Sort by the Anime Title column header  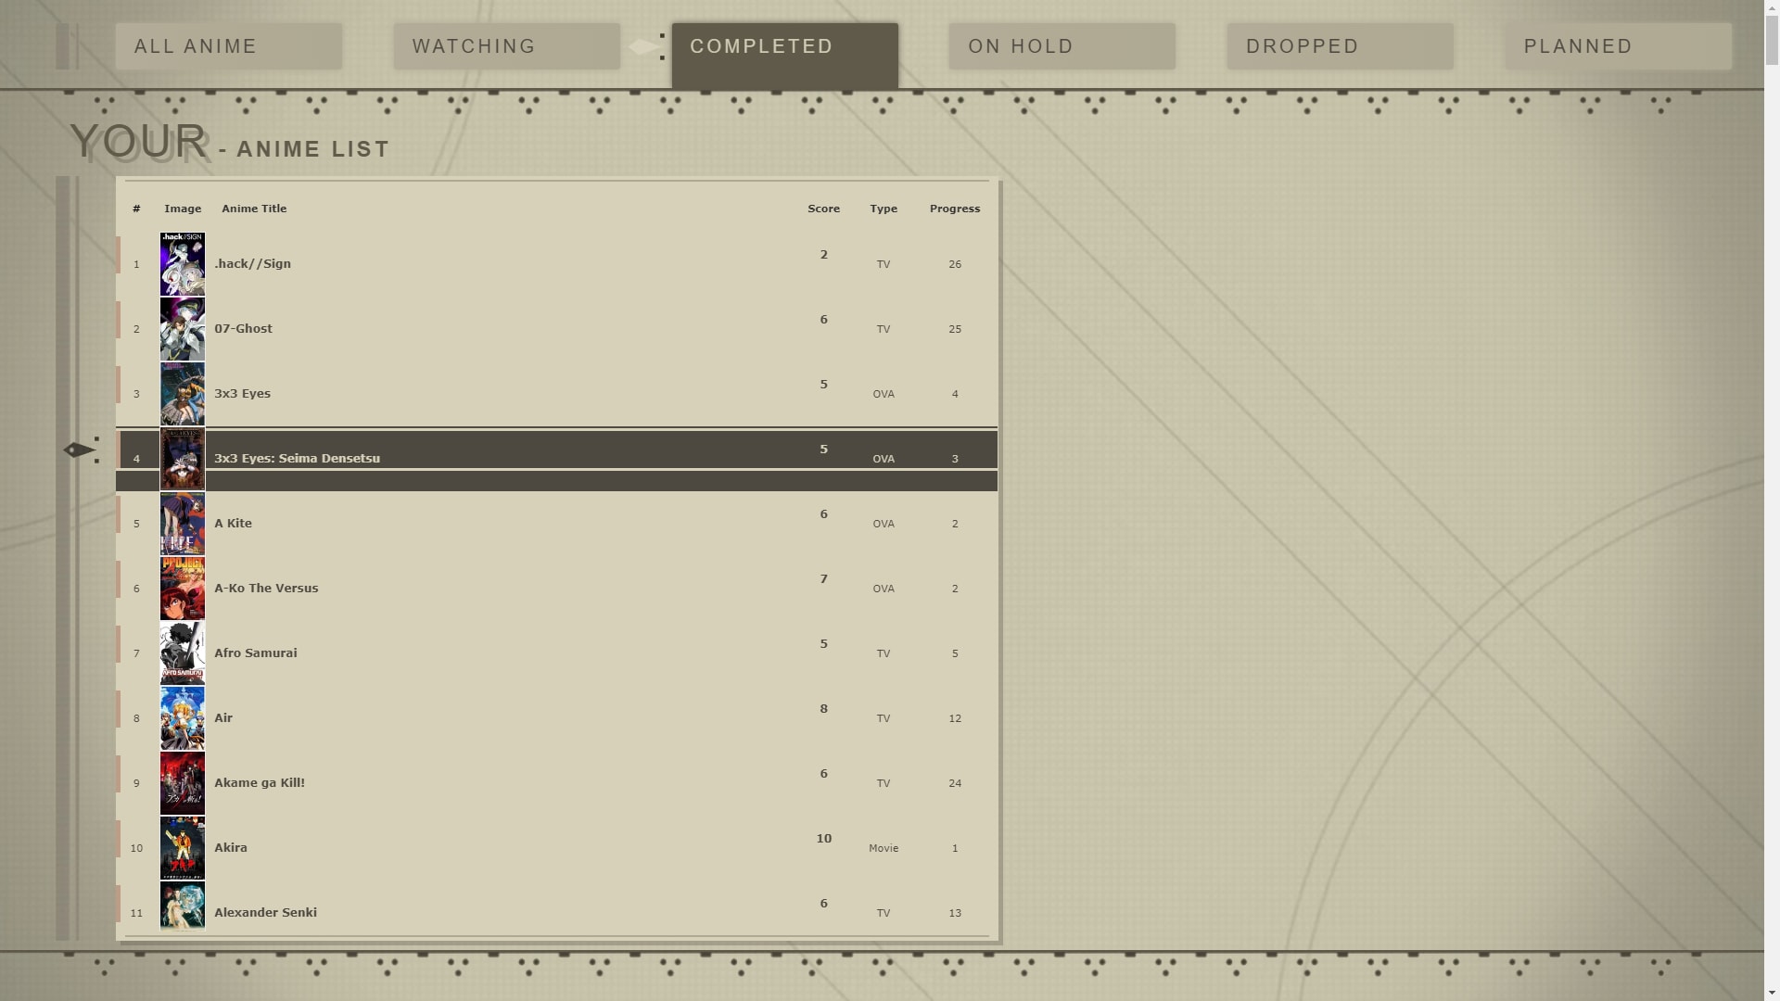pos(254,209)
